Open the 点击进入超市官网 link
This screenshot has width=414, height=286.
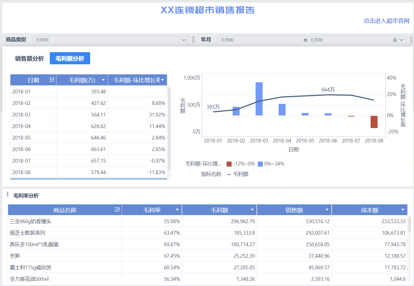[386, 21]
